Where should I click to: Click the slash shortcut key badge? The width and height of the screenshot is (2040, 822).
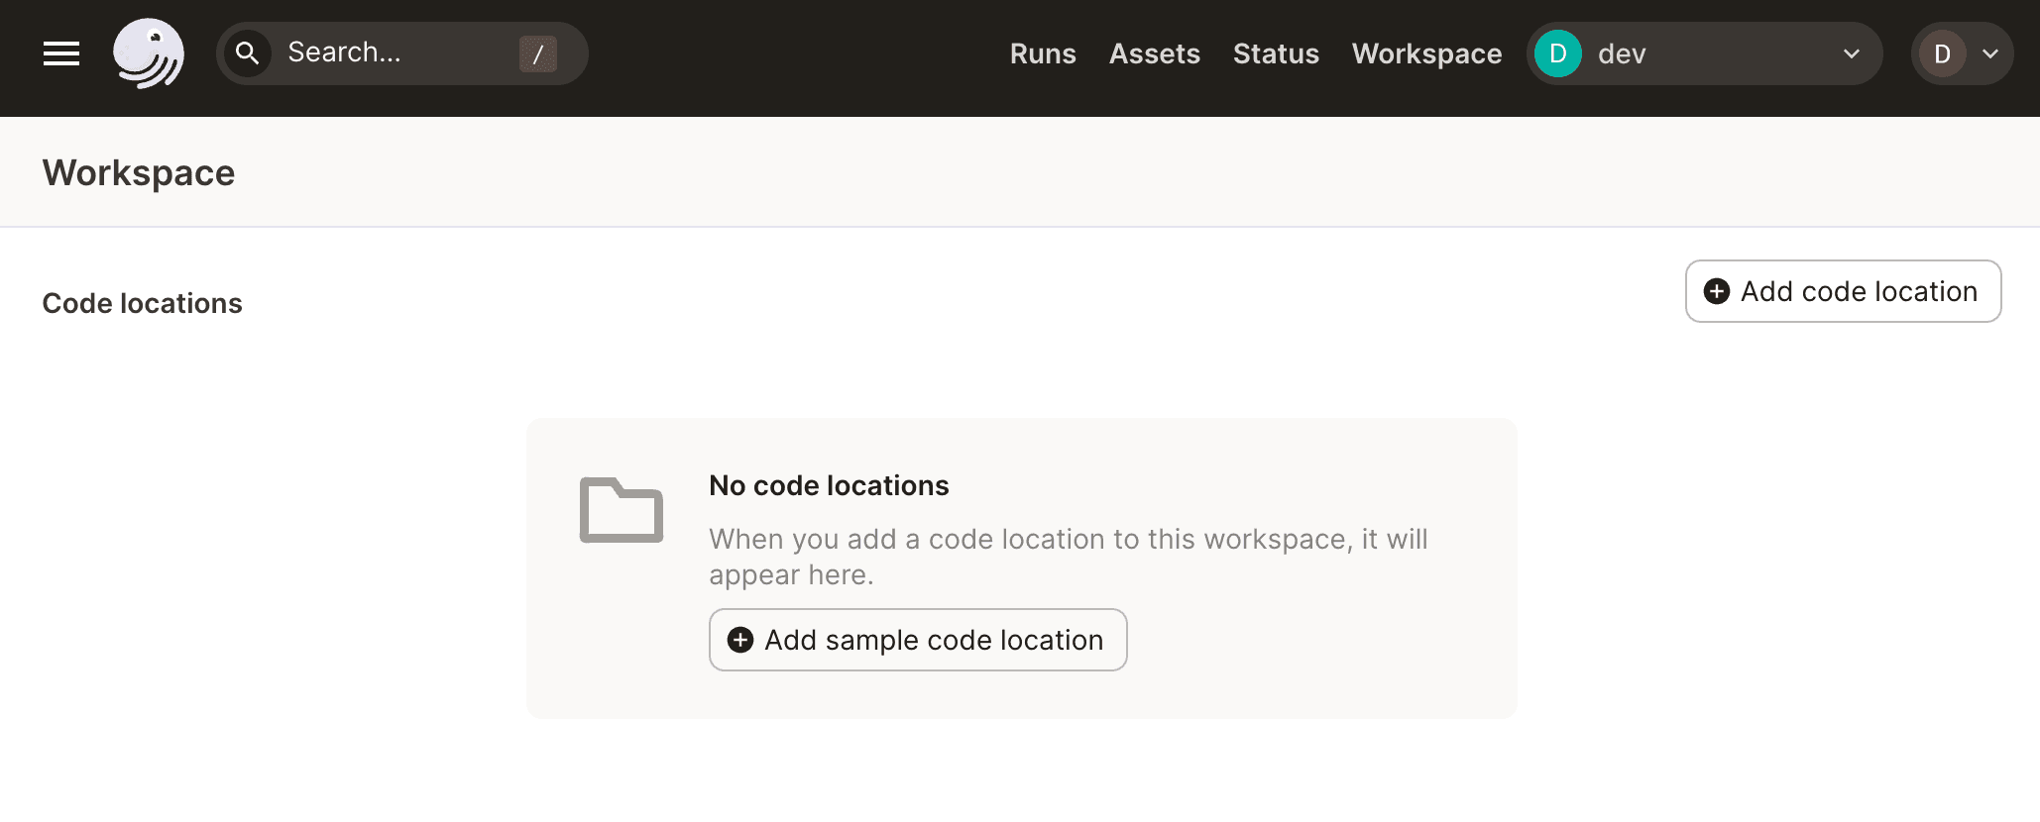click(x=537, y=53)
